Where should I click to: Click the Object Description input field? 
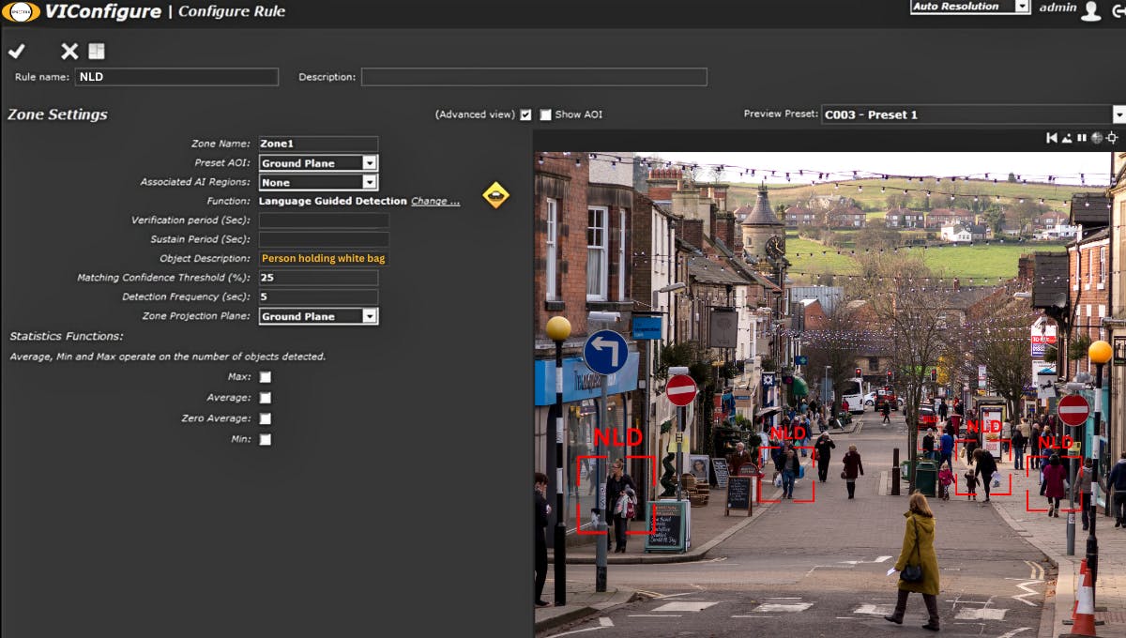click(323, 258)
